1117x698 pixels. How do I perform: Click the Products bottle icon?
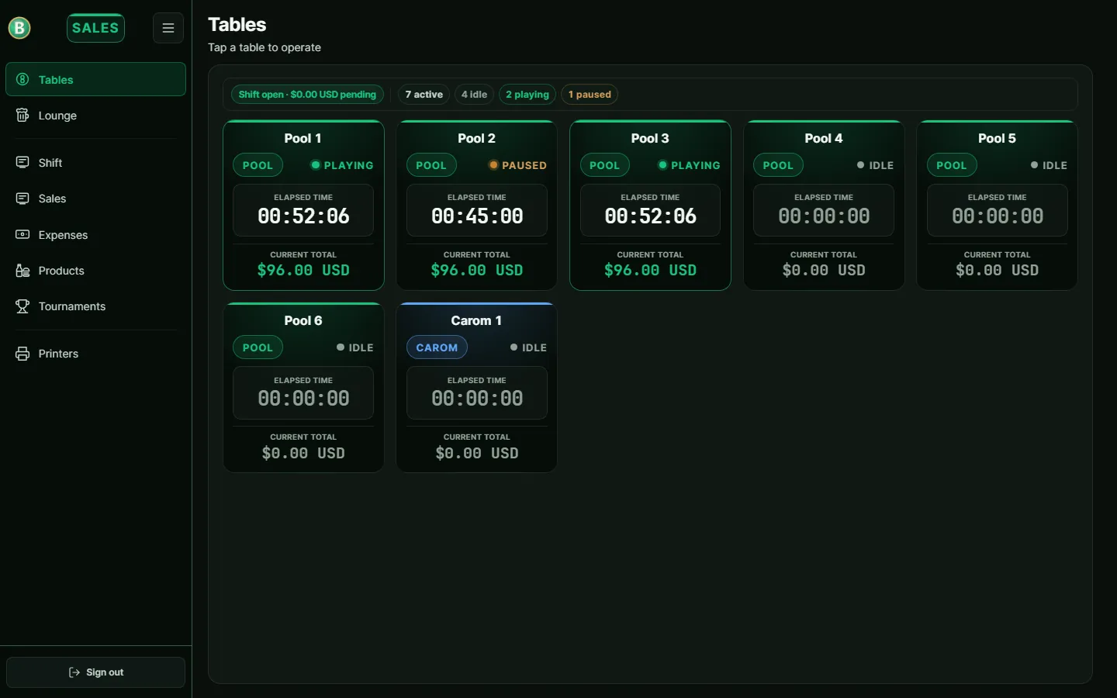pos(22,271)
